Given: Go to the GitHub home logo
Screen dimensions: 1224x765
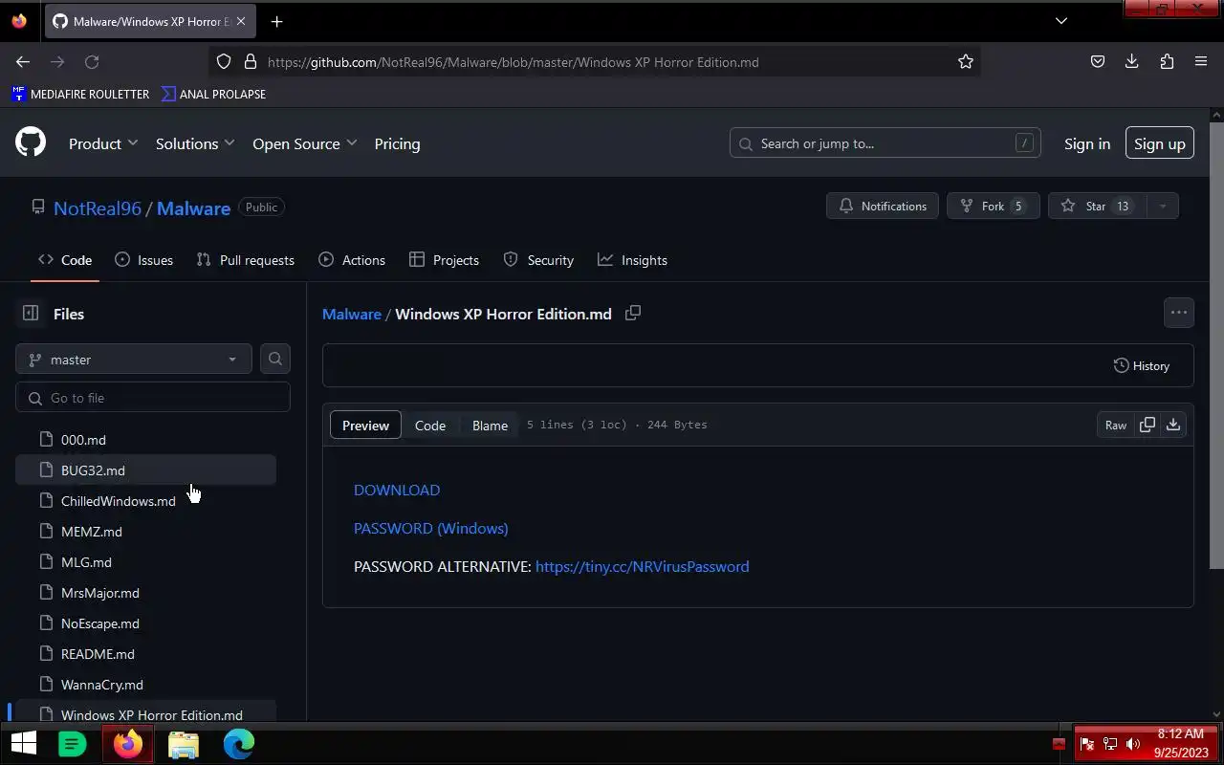Looking at the screenshot, I should pos(31,143).
